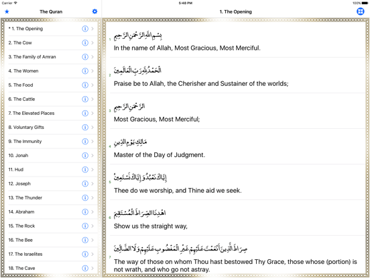Show info for The Immunity
This screenshot has width=370, height=278.
tap(85, 142)
